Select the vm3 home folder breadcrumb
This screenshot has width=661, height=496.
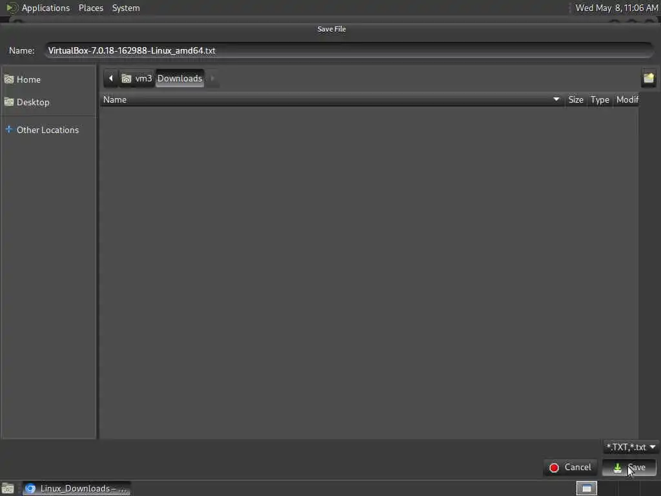137,78
